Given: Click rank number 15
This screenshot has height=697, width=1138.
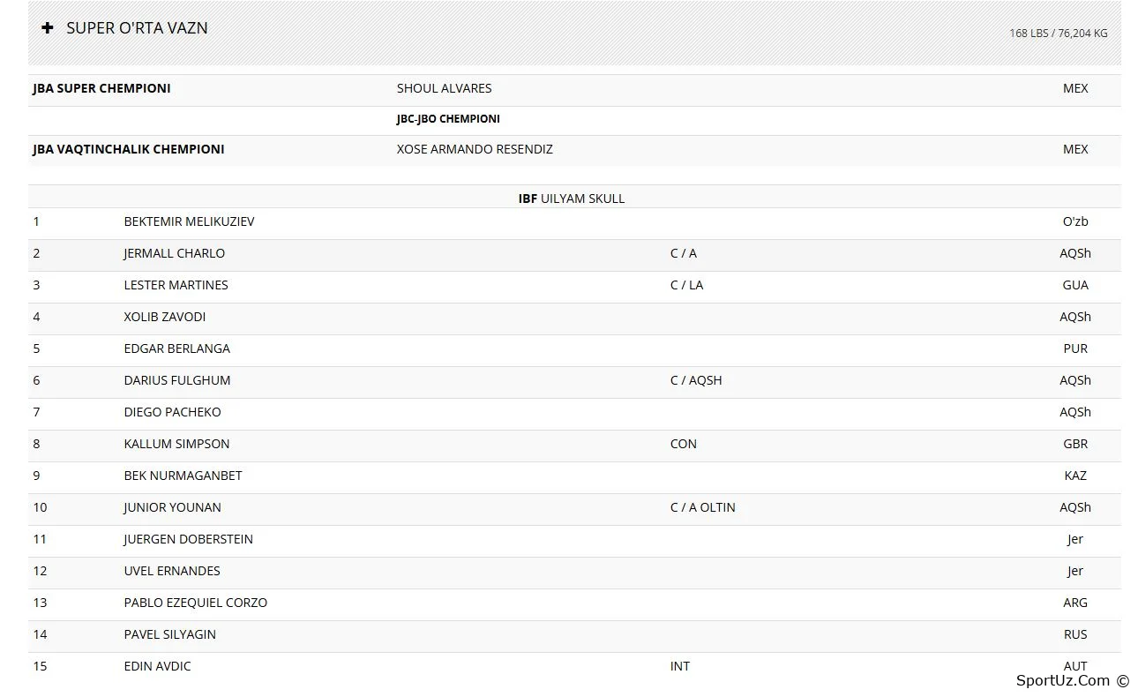Looking at the screenshot, I should (41, 666).
